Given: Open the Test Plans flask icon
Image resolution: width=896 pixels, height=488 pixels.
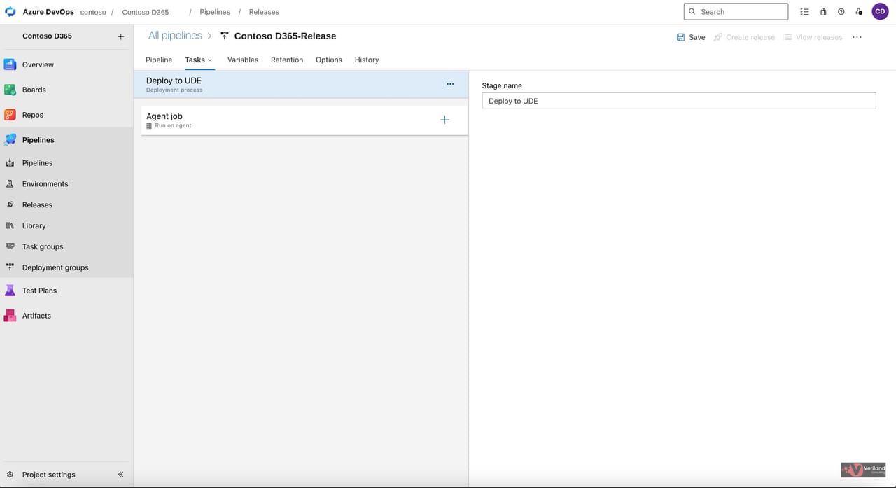Looking at the screenshot, I should (10, 291).
